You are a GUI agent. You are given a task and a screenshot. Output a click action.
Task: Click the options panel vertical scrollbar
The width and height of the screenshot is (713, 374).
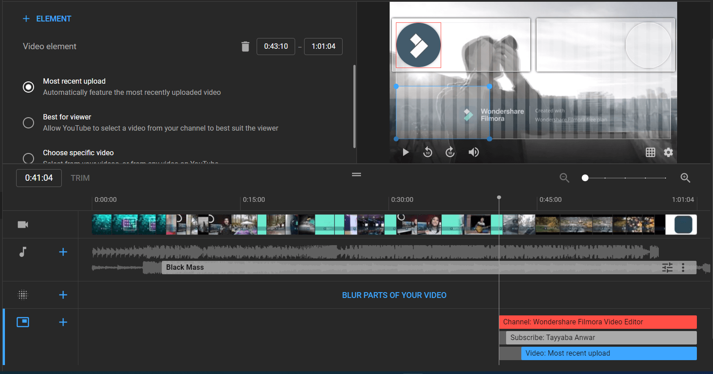pyautogui.click(x=354, y=106)
